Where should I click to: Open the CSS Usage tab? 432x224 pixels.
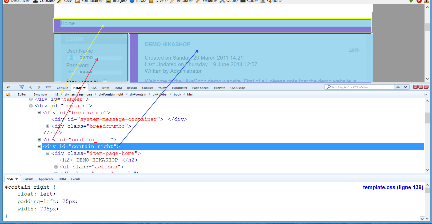[237, 88]
